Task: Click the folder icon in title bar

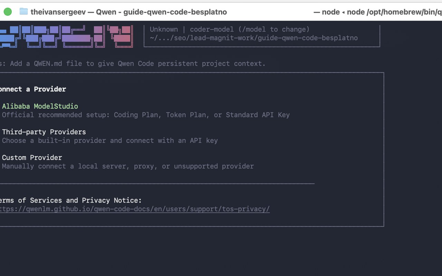Action: [x=23, y=11]
